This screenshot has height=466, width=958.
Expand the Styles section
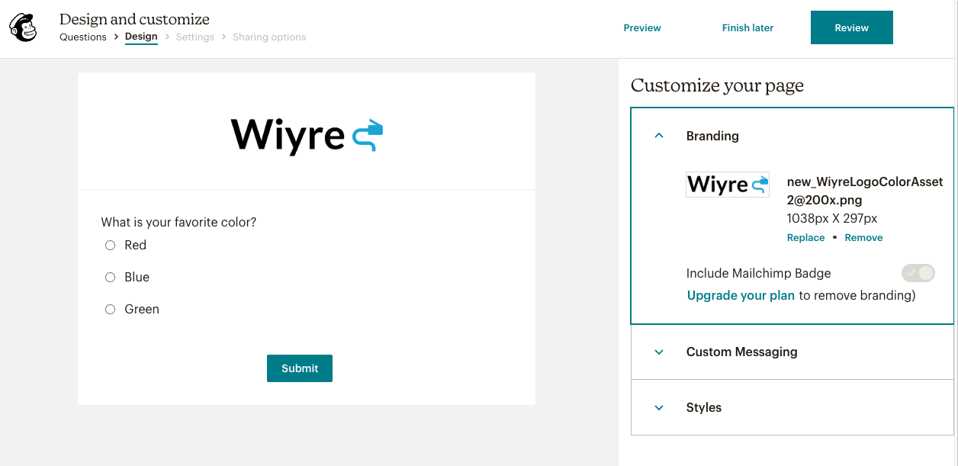coord(792,407)
